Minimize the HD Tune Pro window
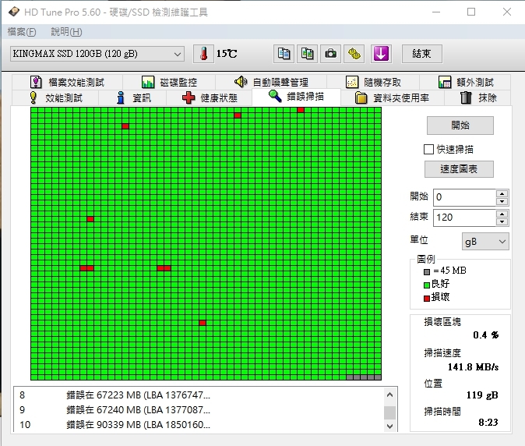525x446 pixels. [x=436, y=12]
